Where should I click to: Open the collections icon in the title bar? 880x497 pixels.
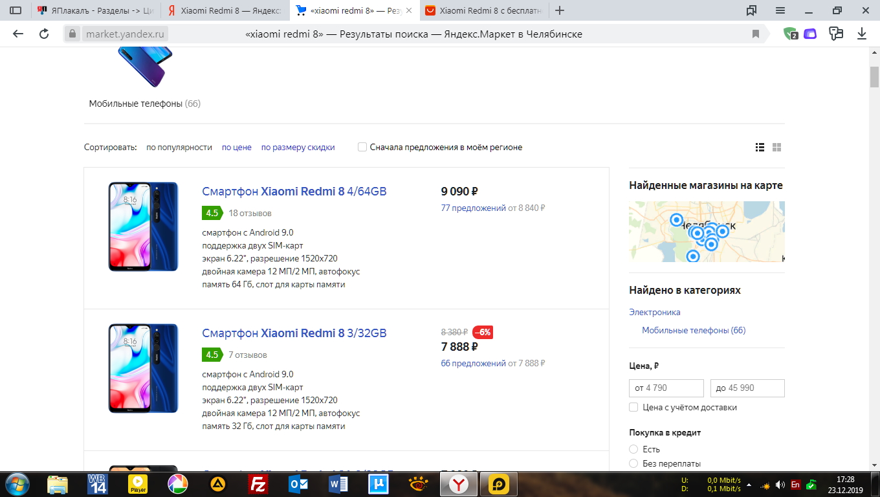(751, 10)
